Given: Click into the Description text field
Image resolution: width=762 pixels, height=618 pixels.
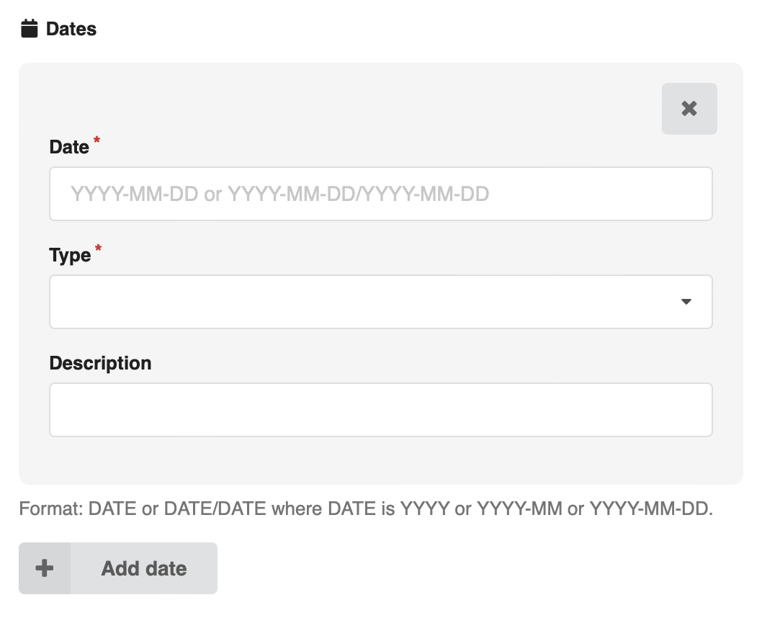Looking at the screenshot, I should (381, 410).
